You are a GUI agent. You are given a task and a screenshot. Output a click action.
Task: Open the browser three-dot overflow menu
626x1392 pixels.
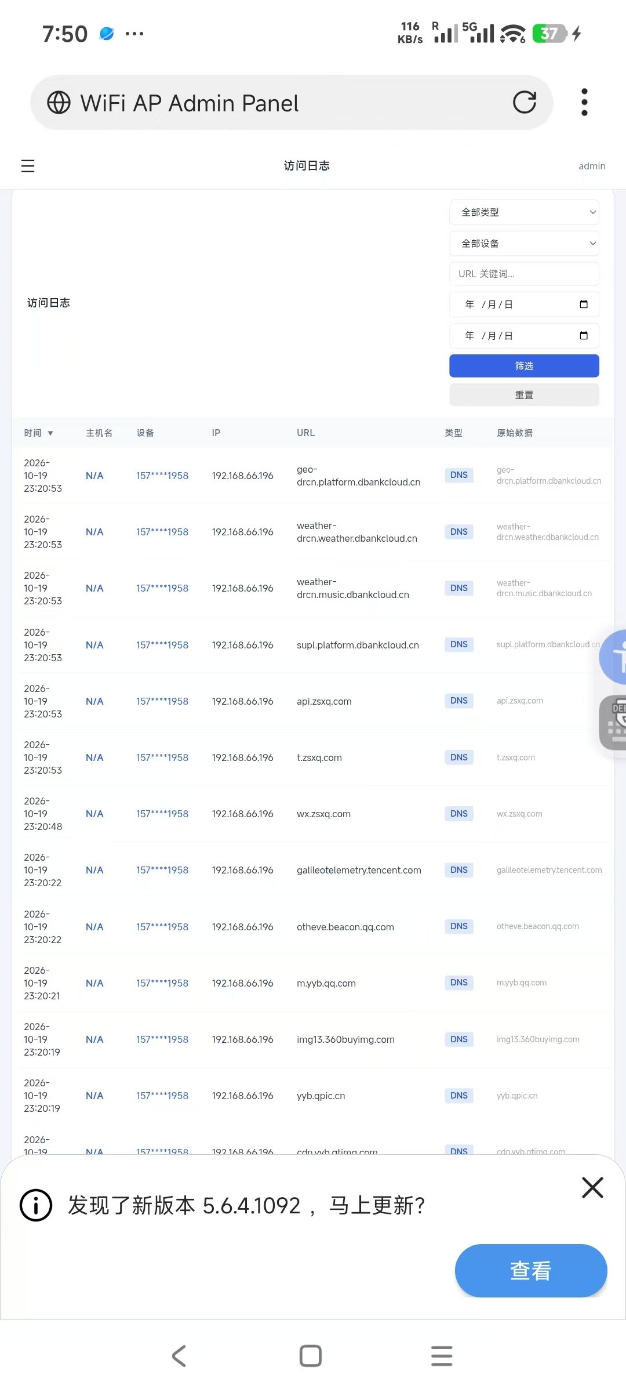(584, 102)
